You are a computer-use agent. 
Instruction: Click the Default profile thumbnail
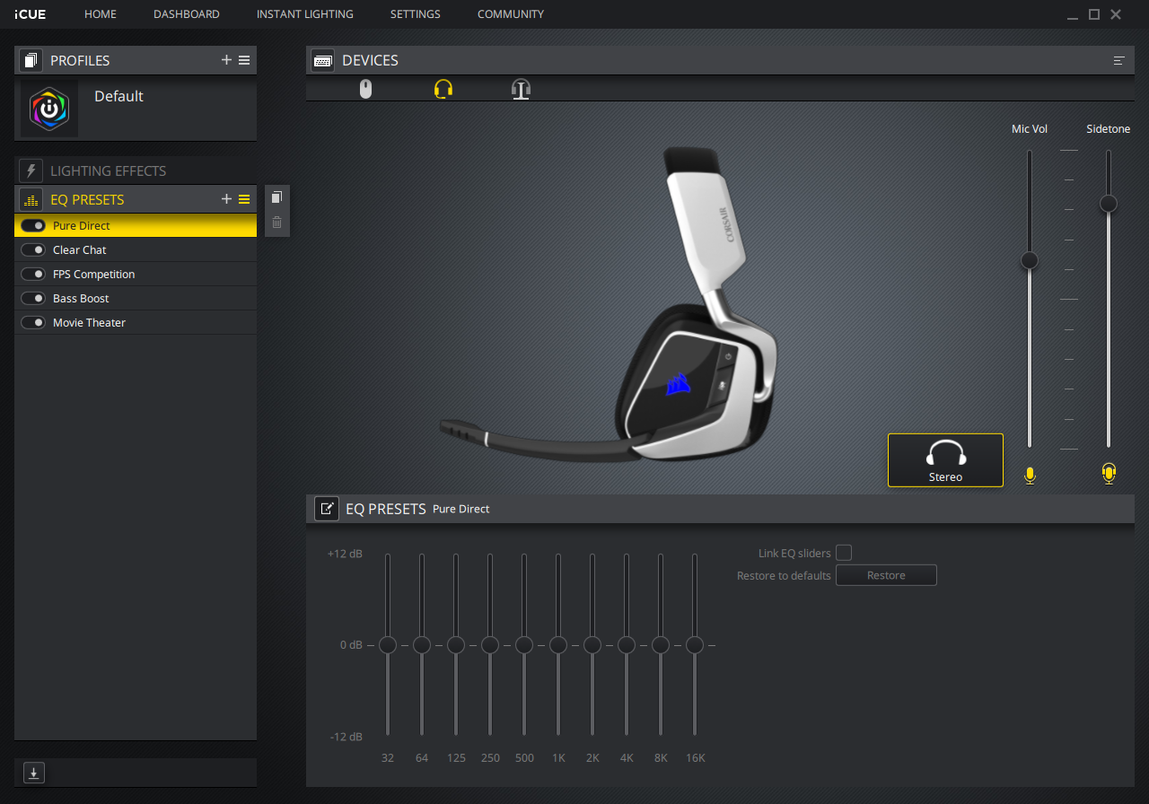(49, 109)
